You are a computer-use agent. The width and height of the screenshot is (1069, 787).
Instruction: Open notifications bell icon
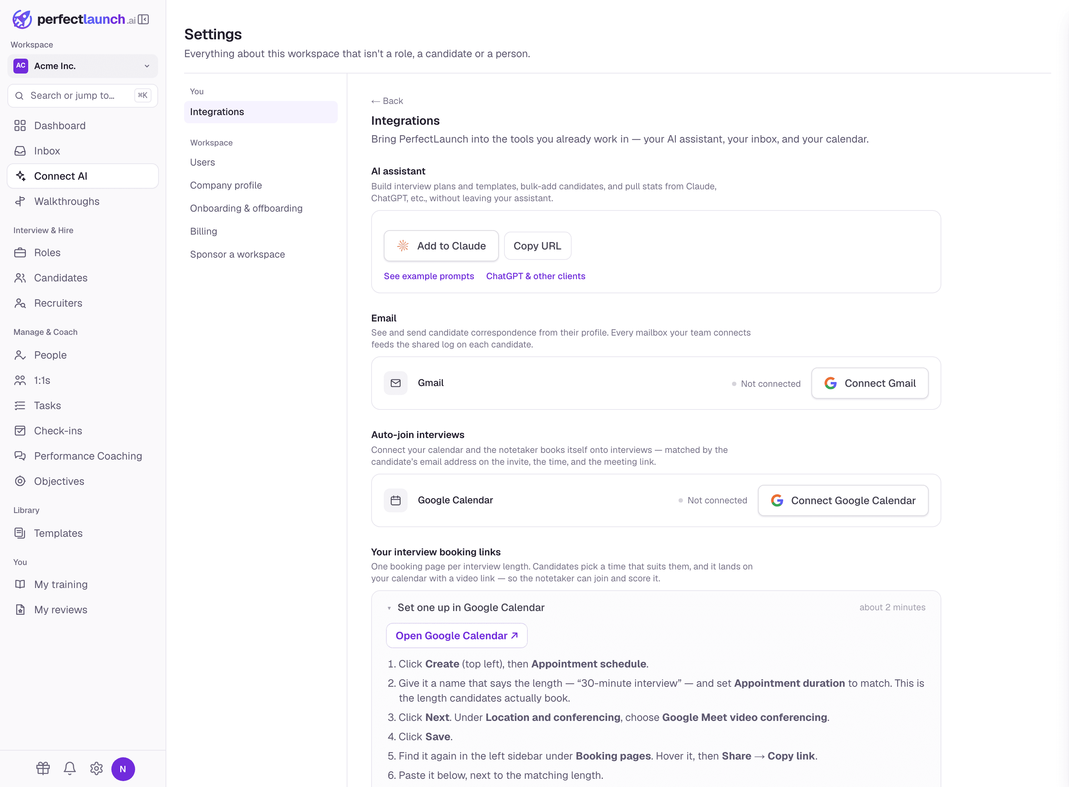tap(69, 768)
